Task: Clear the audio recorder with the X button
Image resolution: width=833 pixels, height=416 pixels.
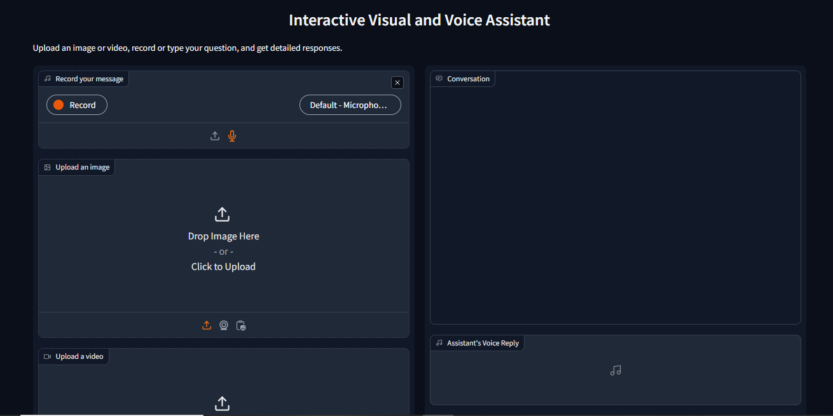Action: coord(397,83)
